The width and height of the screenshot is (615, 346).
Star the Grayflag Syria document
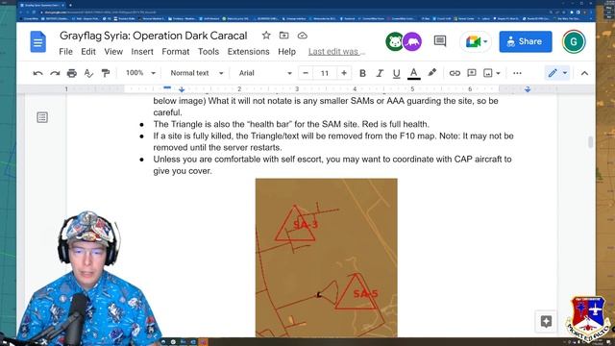[266, 36]
